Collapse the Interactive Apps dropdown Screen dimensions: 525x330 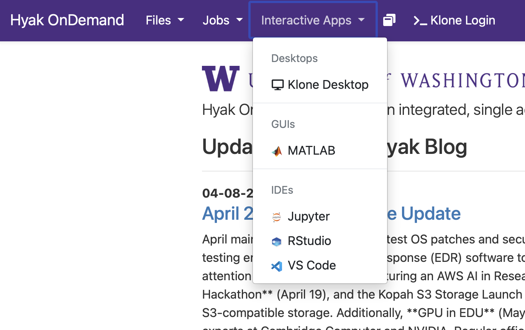(313, 20)
